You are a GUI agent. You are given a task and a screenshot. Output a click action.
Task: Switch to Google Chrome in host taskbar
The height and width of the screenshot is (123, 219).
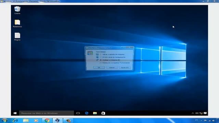coord(47,120)
